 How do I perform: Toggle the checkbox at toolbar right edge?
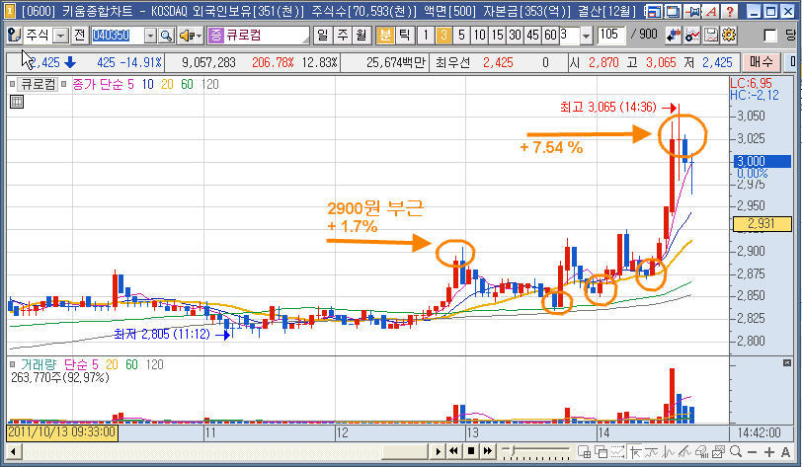tap(769, 36)
